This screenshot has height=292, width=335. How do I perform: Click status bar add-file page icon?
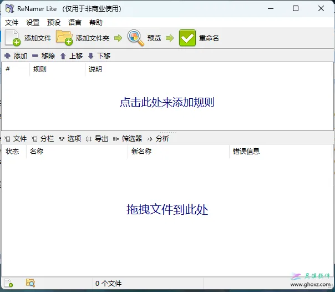click(x=8, y=283)
